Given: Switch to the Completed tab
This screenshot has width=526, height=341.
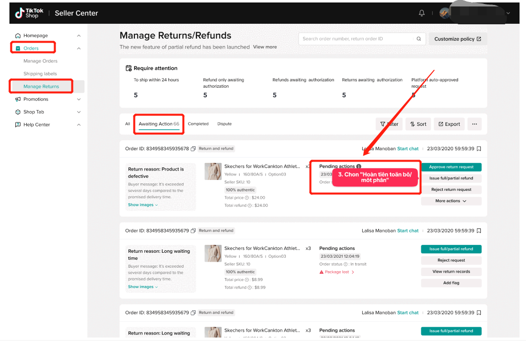Looking at the screenshot, I should (198, 124).
